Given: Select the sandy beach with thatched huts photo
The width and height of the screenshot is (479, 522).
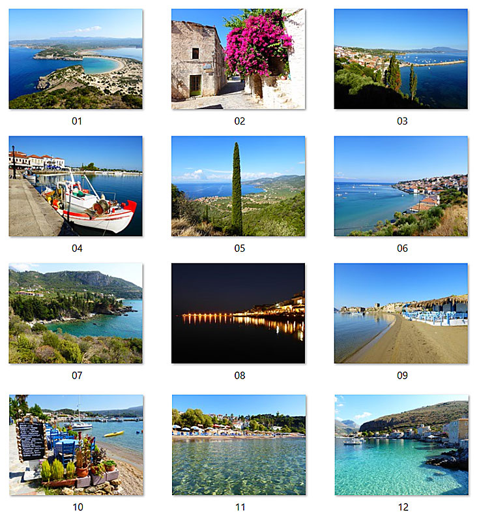Looking at the screenshot, I should 401,313.
